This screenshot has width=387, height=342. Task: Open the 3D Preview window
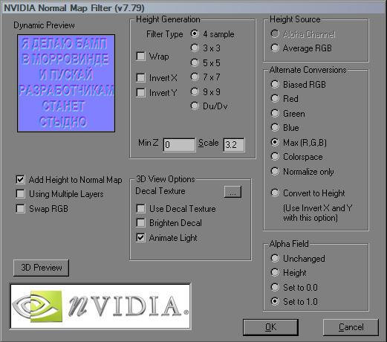pyautogui.click(x=41, y=268)
